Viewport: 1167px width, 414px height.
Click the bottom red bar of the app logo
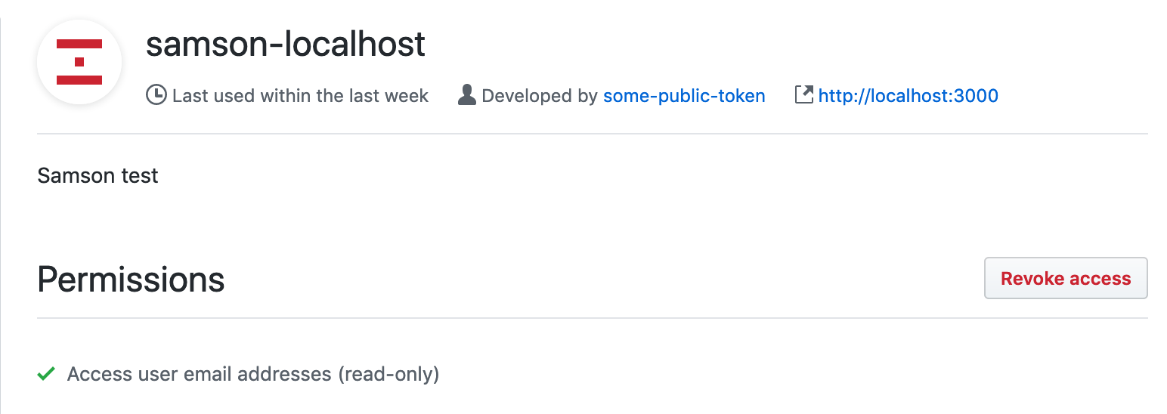(79, 79)
